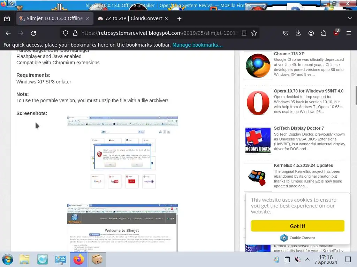This screenshot has width=357, height=267.
Task: Open the Firefox hamburger application menu
Action: (x=349, y=33)
